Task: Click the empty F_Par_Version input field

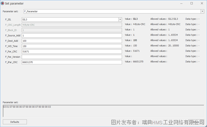Action: click(x=72, y=57)
